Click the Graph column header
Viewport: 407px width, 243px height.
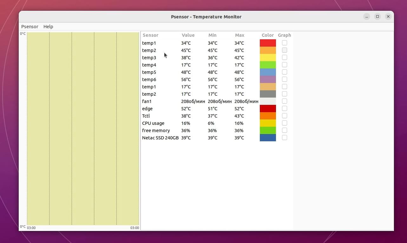click(x=284, y=35)
